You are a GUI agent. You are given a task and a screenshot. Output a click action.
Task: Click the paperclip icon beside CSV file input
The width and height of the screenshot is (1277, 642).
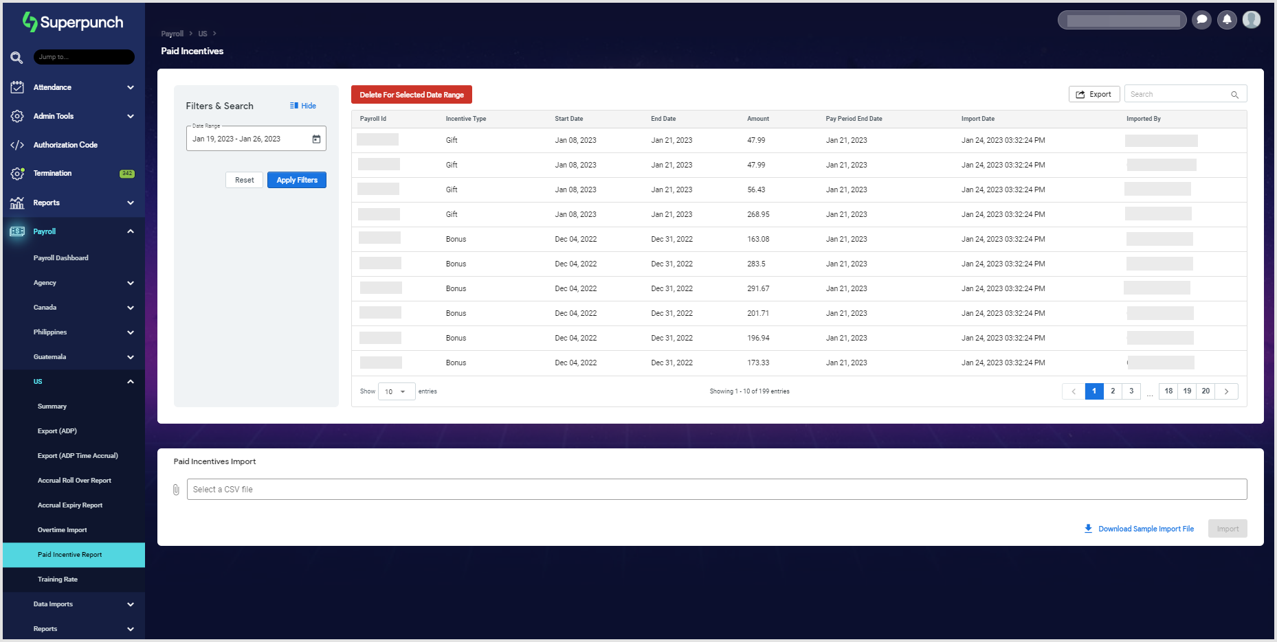coord(177,489)
